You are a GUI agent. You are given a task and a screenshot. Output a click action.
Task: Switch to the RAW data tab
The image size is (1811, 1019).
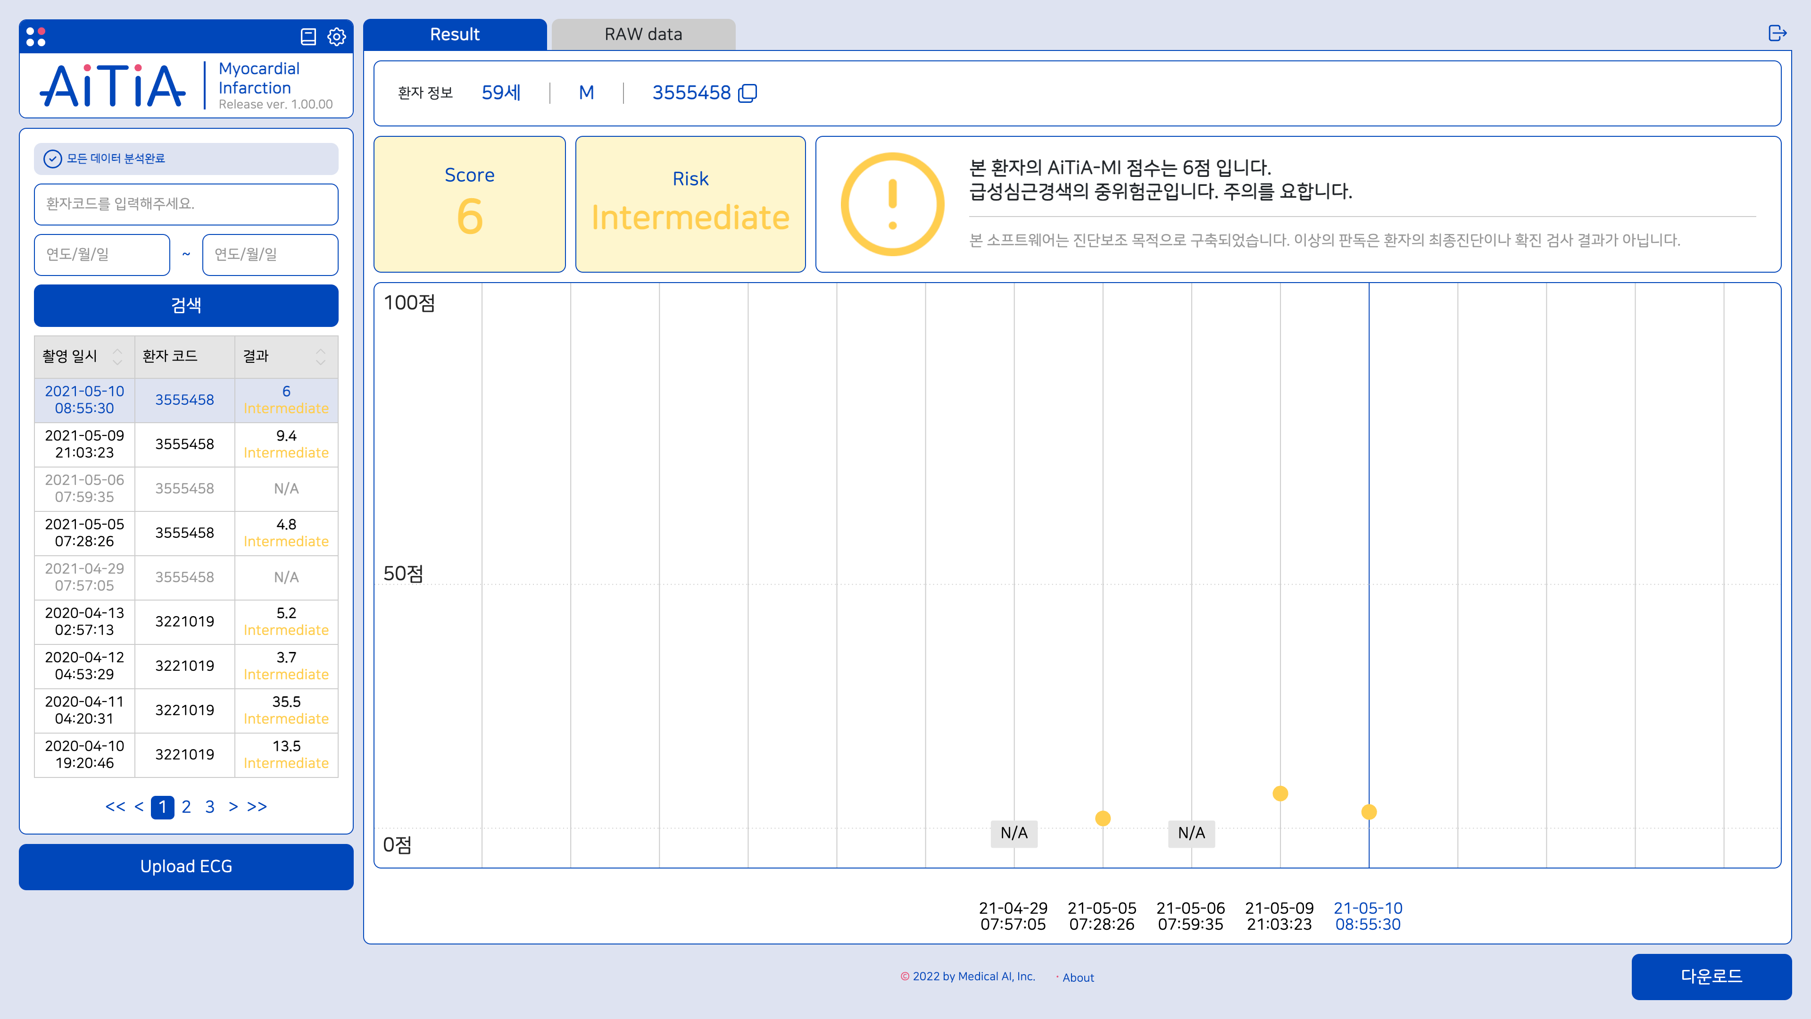642,34
